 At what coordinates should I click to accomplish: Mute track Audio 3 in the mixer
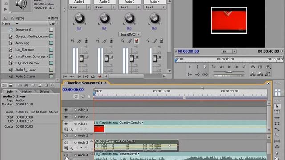click(x=123, y=40)
